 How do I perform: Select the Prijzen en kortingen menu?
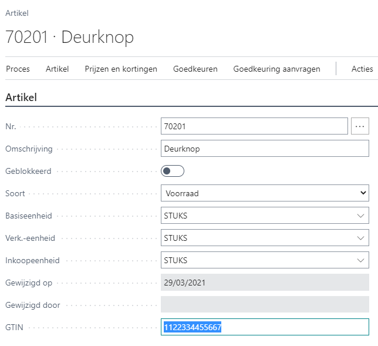click(x=121, y=69)
